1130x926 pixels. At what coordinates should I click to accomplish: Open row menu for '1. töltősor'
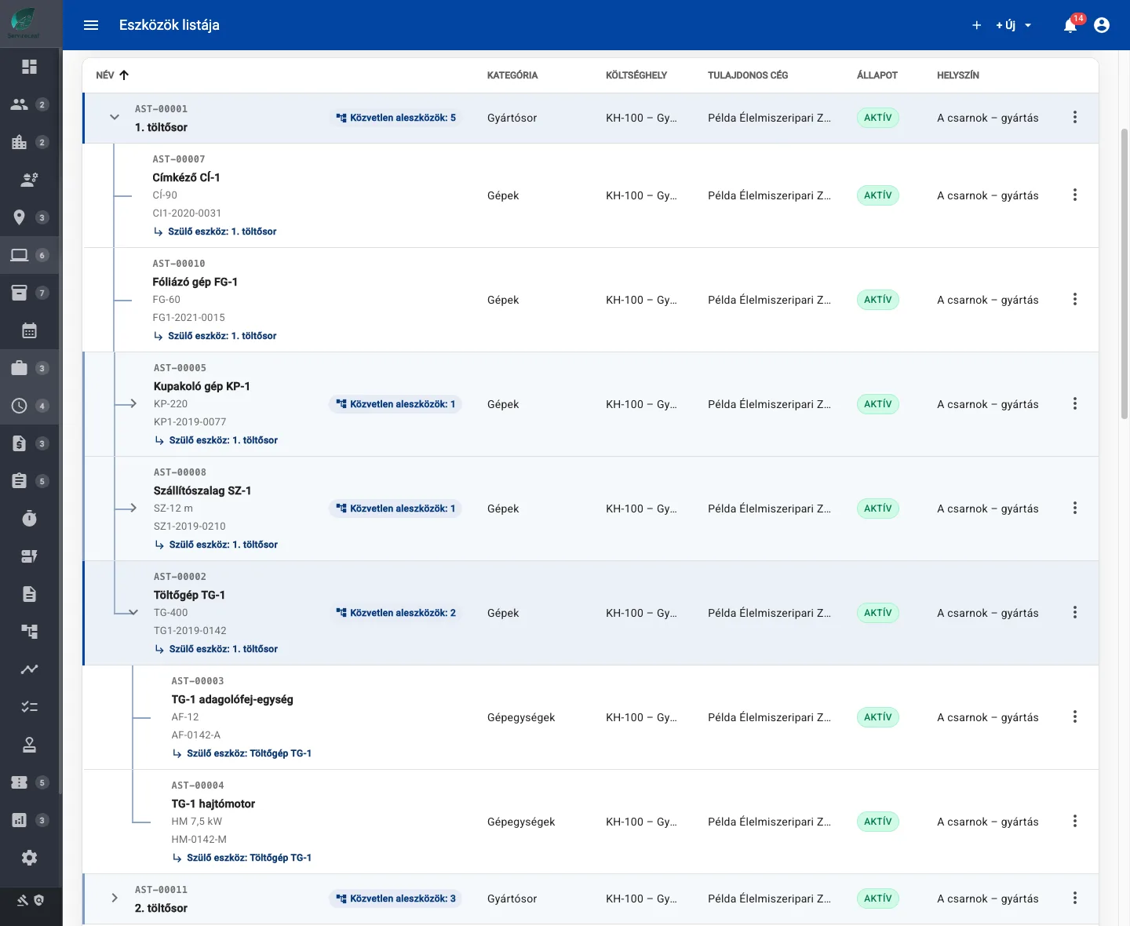[x=1075, y=118]
